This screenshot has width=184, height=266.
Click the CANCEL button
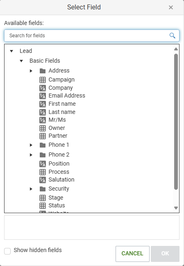pos(132,254)
